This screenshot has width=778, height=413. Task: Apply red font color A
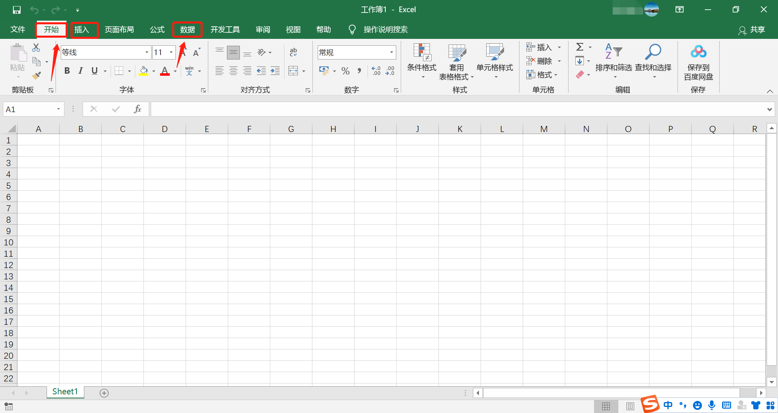click(x=165, y=71)
